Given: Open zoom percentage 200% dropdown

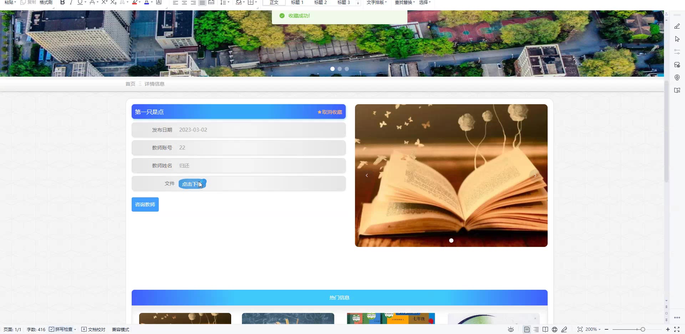Looking at the screenshot, I should (593, 329).
